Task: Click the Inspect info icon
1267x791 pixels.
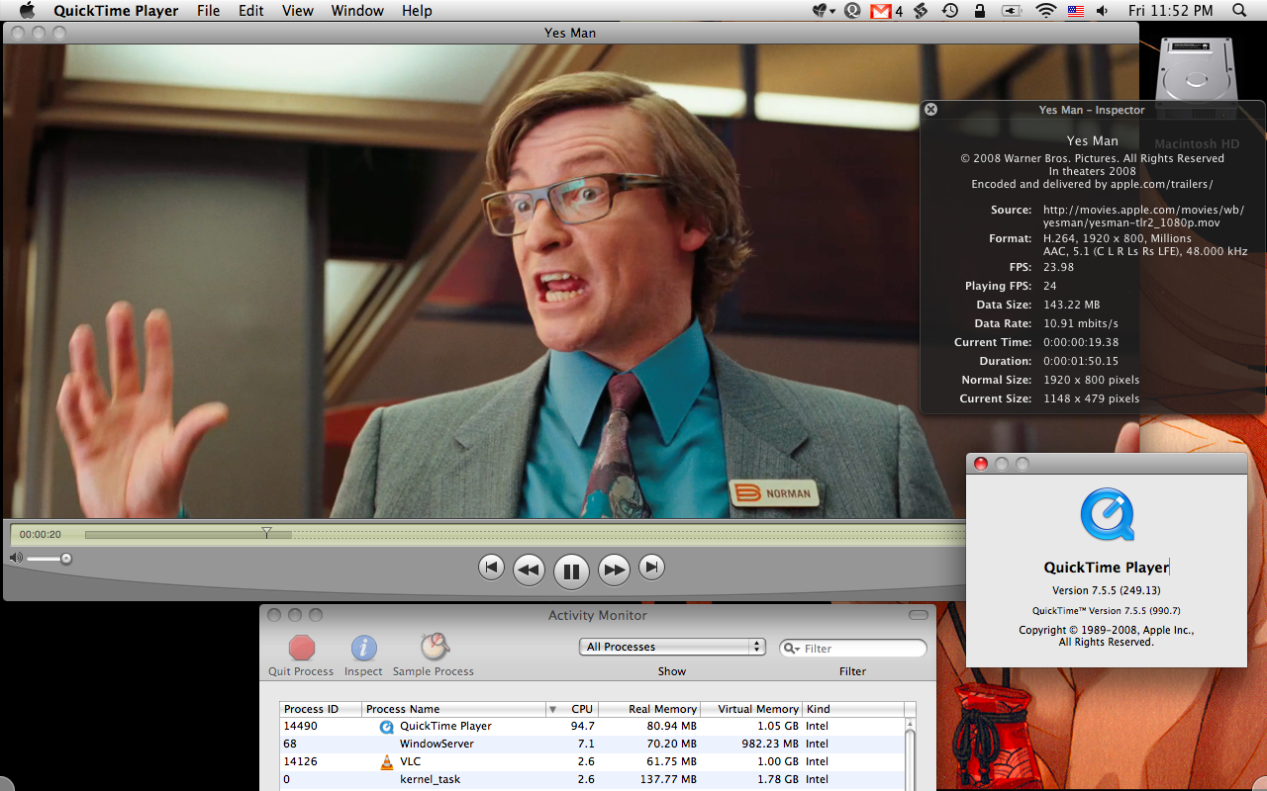Action: tap(363, 648)
